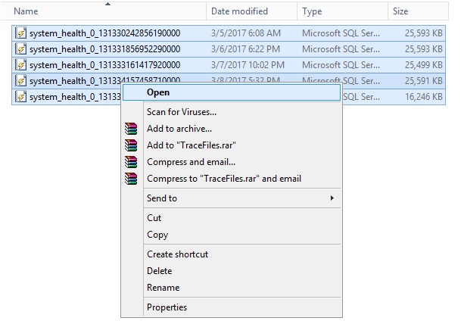Screen dimensions: 464x321
Task: Select Cut in the context menu
Action: coord(154,218)
